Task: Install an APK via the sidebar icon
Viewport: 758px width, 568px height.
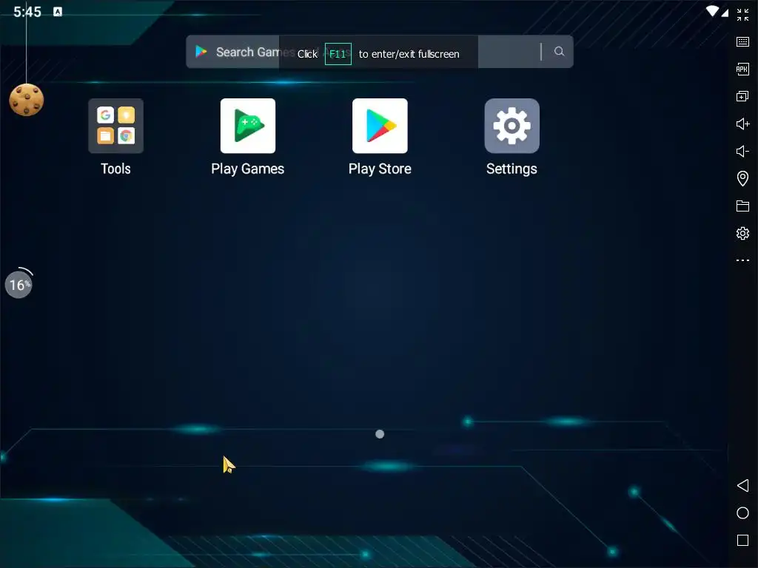Action: [x=742, y=69]
